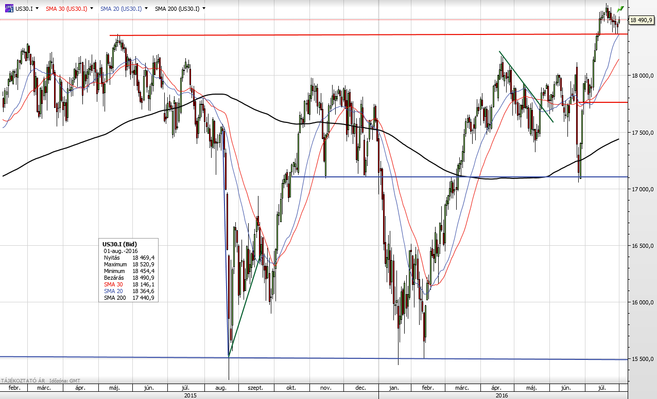Open the SMA 200 (US30.I) dropdown arrow

204,9
